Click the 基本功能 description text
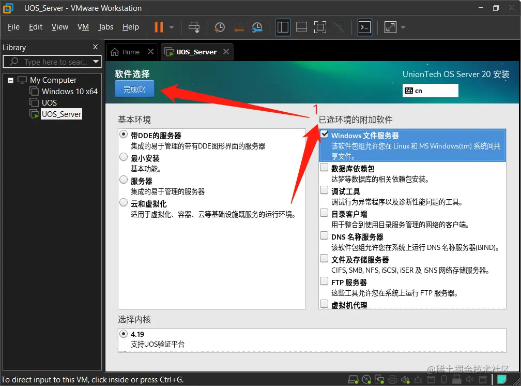Screen dimensions: 521x386 point(146,169)
